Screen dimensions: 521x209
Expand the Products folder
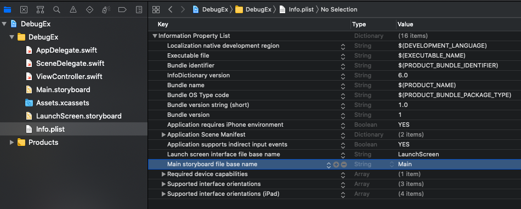[12, 143]
